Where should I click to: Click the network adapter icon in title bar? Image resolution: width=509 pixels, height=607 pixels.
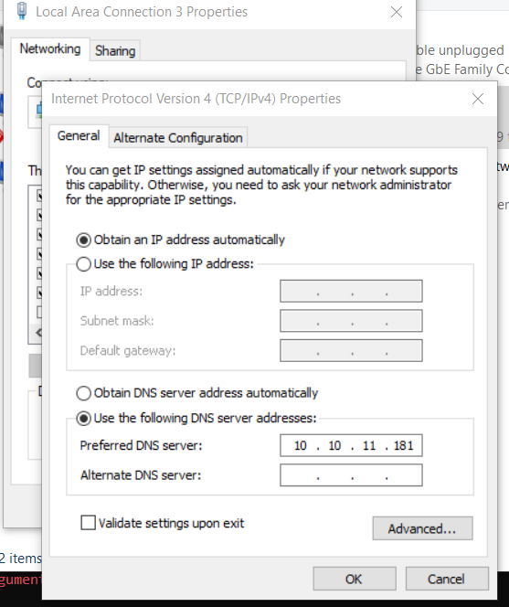(x=22, y=11)
